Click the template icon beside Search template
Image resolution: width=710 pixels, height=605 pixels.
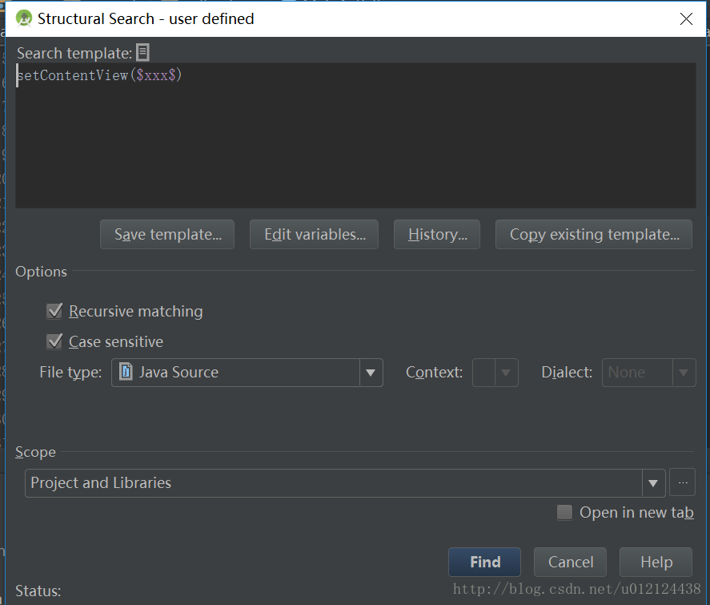142,53
